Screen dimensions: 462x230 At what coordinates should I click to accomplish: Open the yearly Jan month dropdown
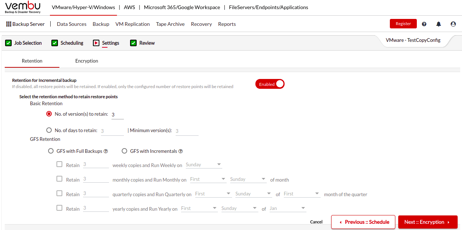pyautogui.click(x=288, y=208)
